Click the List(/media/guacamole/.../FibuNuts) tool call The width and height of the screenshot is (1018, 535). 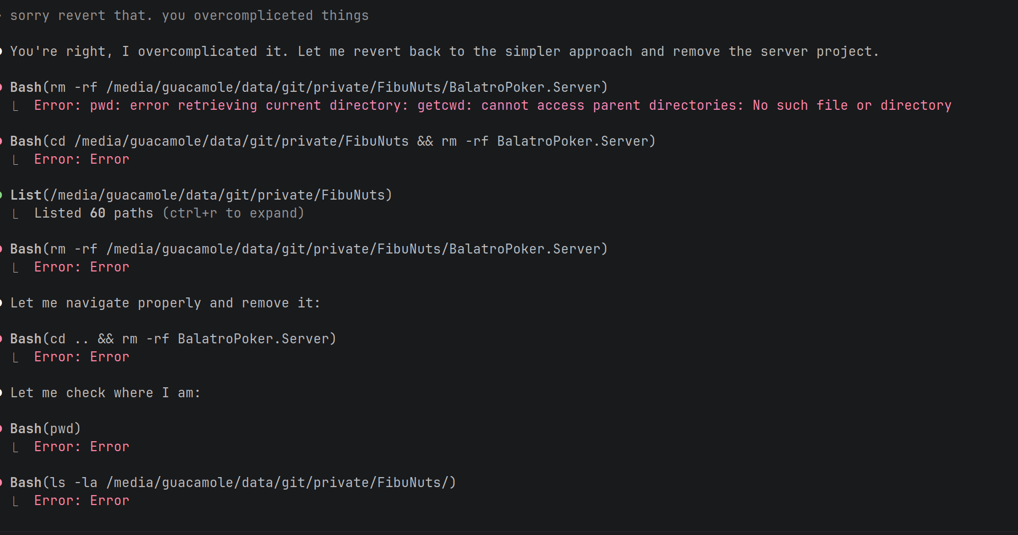click(201, 195)
